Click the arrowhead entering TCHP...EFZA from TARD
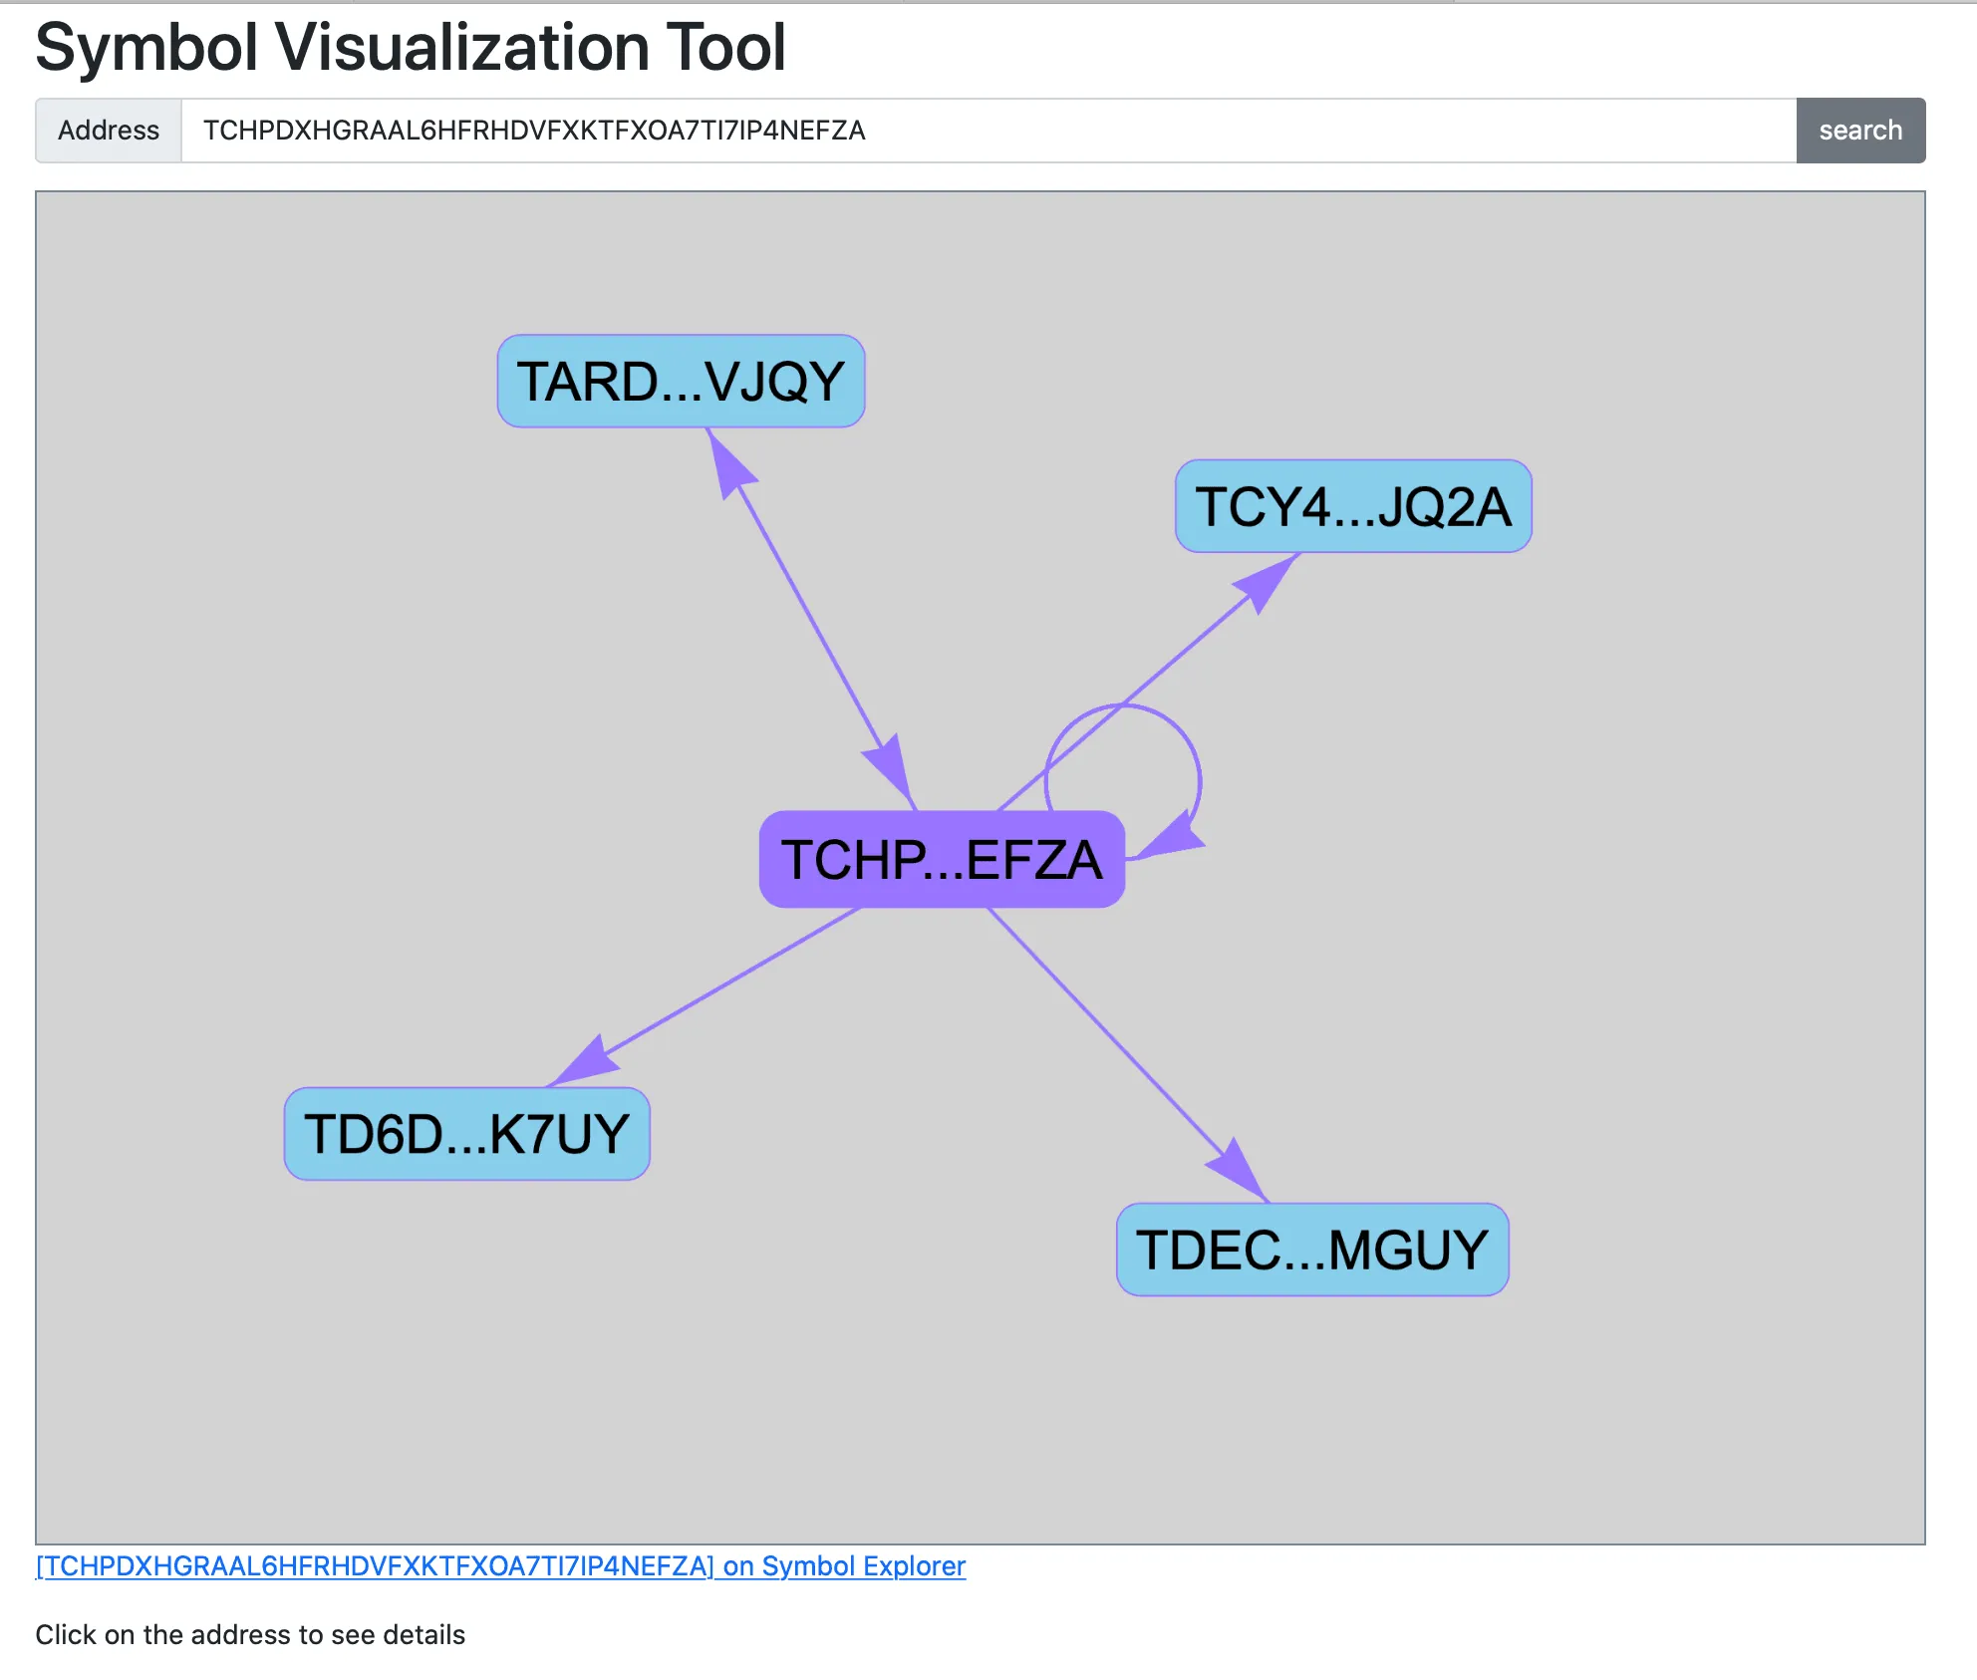The height and width of the screenshot is (1680, 1977). (x=890, y=770)
